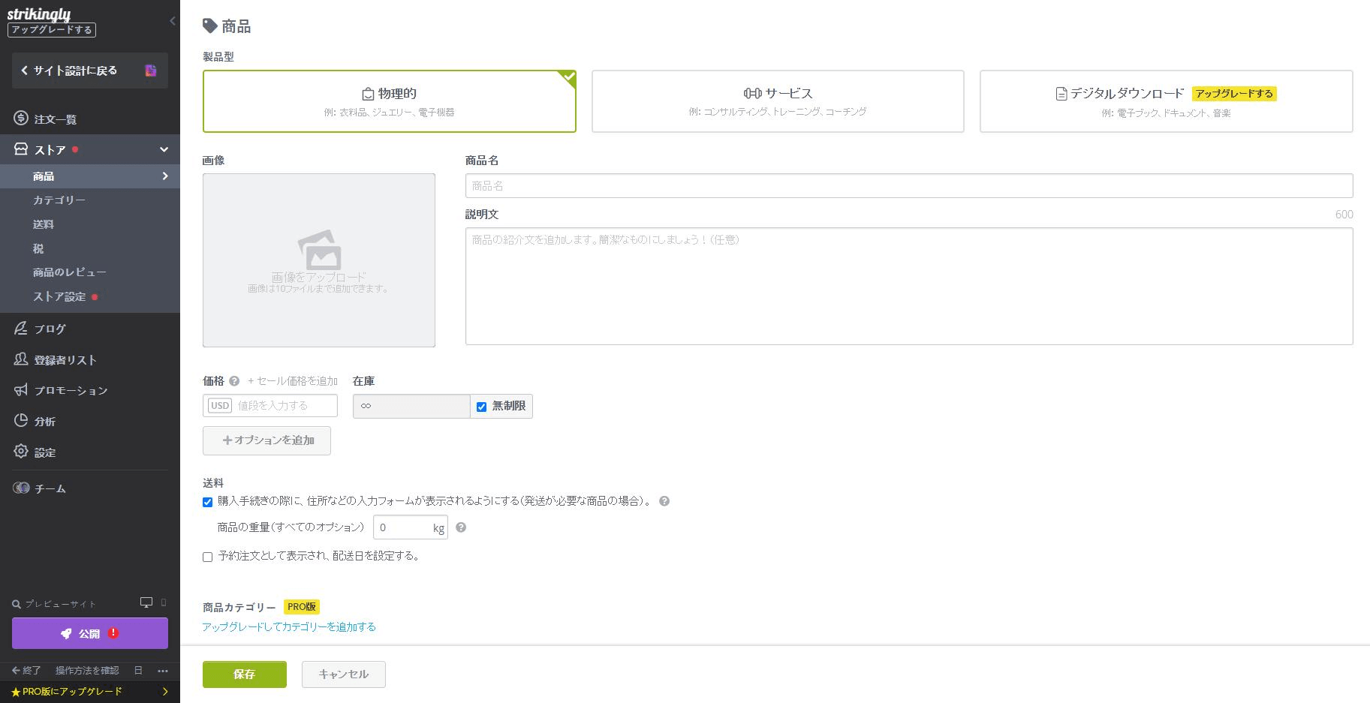
Task: Click the mobile preview phone icon
Action: pos(164,603)
